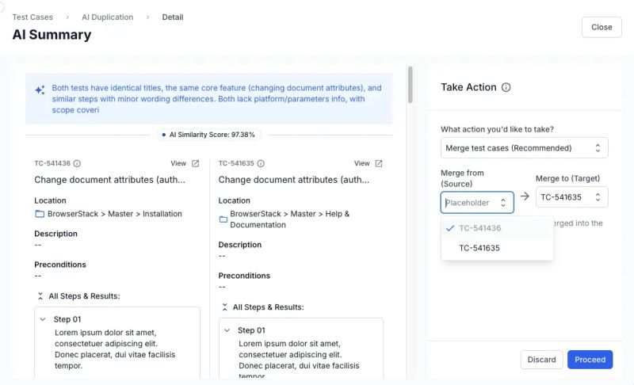This screenshot has height=385, width=634.
Task: Select TC-541436 from source list
Action: tap(498, 228)
